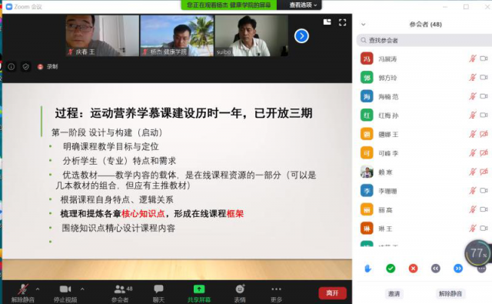This screenshot has width=492, height=304.
Task: Click the green yes checkmark reaction
Action: point(391,269)
